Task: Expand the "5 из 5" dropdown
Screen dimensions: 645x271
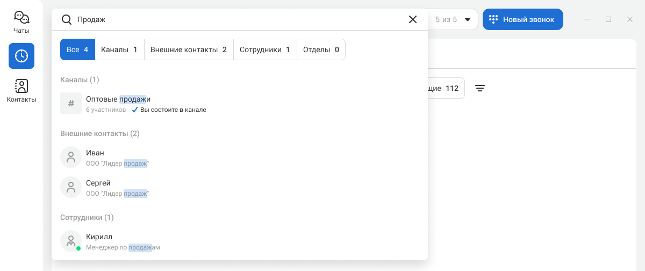Action: pyautogui.click(x=467, y=19)
